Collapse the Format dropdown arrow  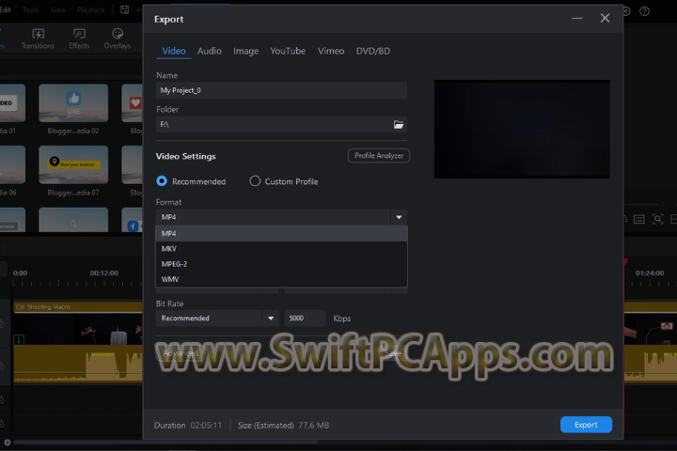coord(399,217)
